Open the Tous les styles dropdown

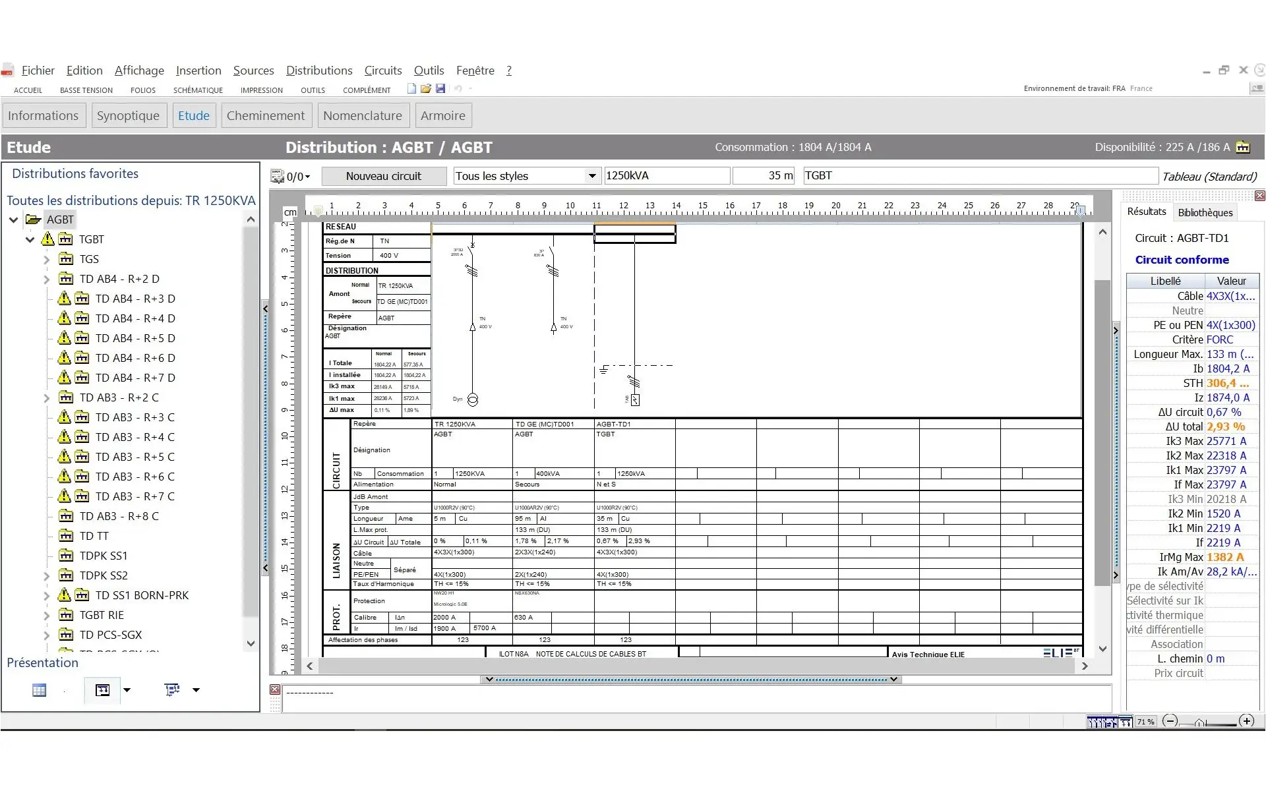(x=591, y=176)
